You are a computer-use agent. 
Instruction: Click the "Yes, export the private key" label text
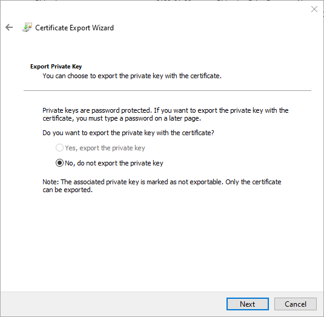[x=105, y=148]
